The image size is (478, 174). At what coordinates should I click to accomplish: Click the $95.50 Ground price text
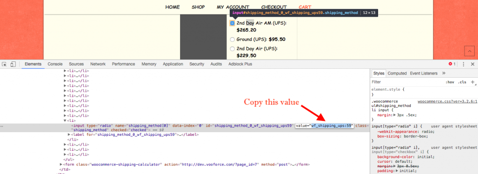point(277,40)
